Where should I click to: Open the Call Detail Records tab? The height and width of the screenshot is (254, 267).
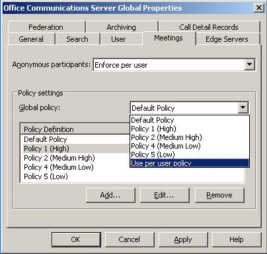(x=209, y=27)
